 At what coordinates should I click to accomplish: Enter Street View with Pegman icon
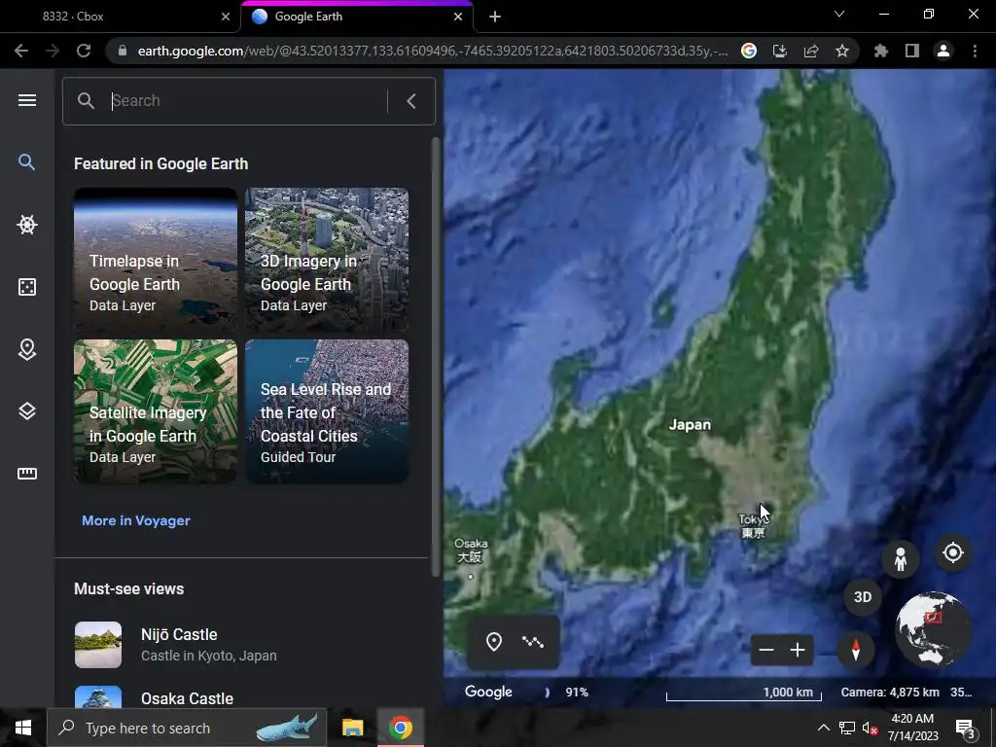(x=900, y=559)
